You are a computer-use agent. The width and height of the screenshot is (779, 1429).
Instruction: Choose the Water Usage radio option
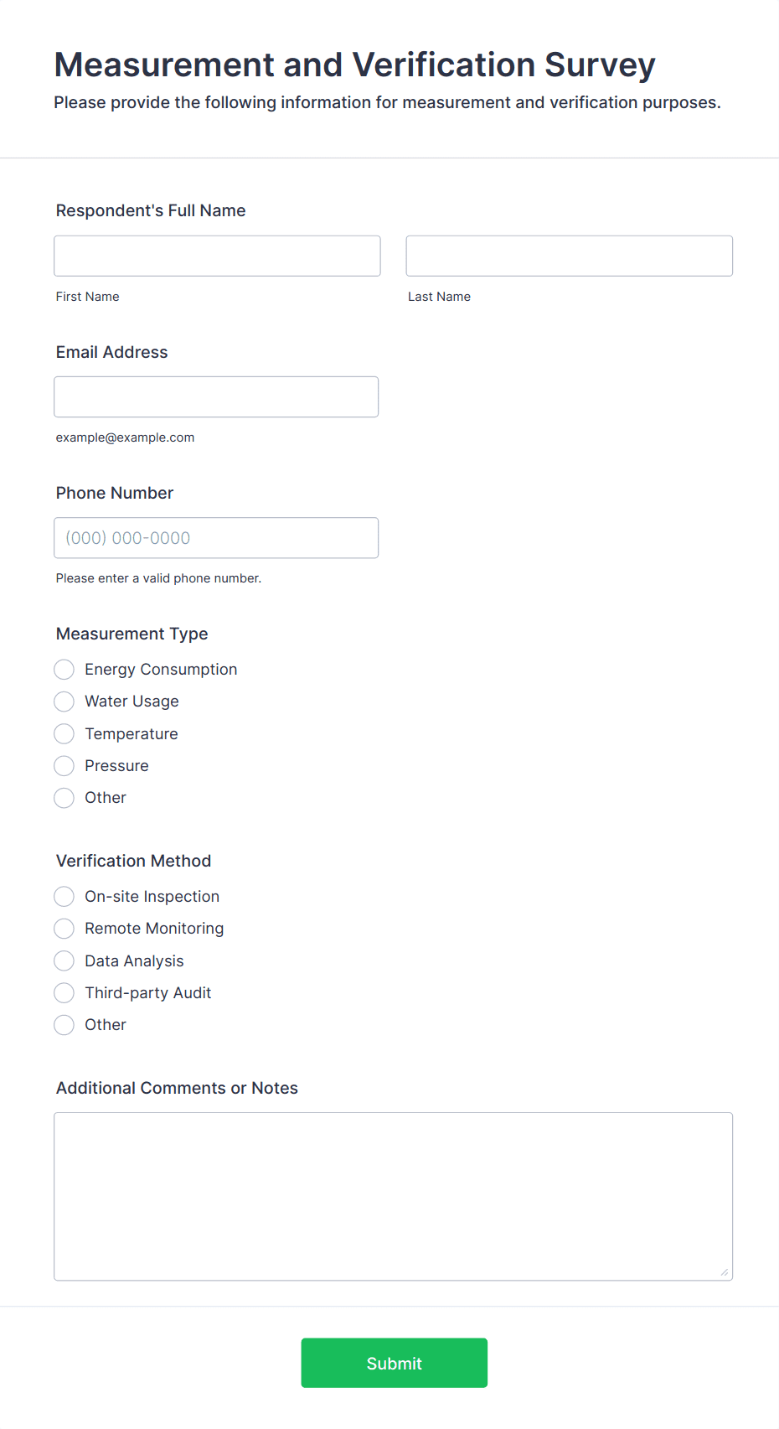(64, 702)
